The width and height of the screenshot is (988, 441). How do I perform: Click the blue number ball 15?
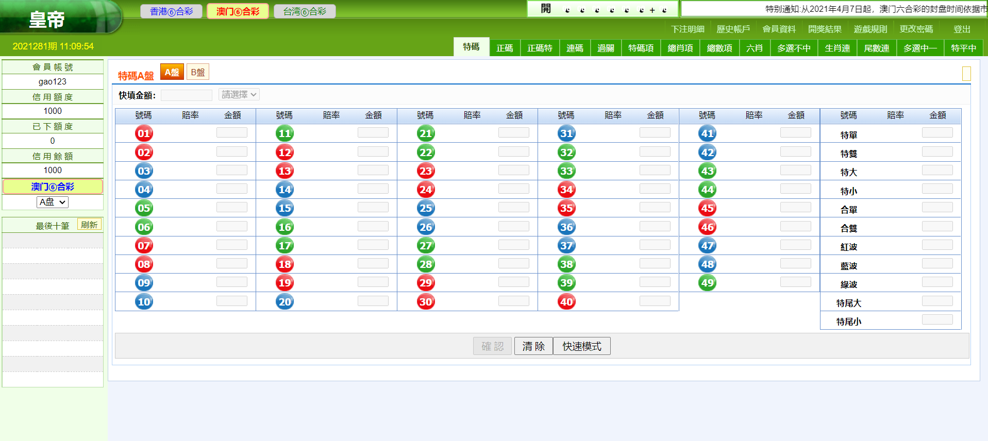(284, 208)
